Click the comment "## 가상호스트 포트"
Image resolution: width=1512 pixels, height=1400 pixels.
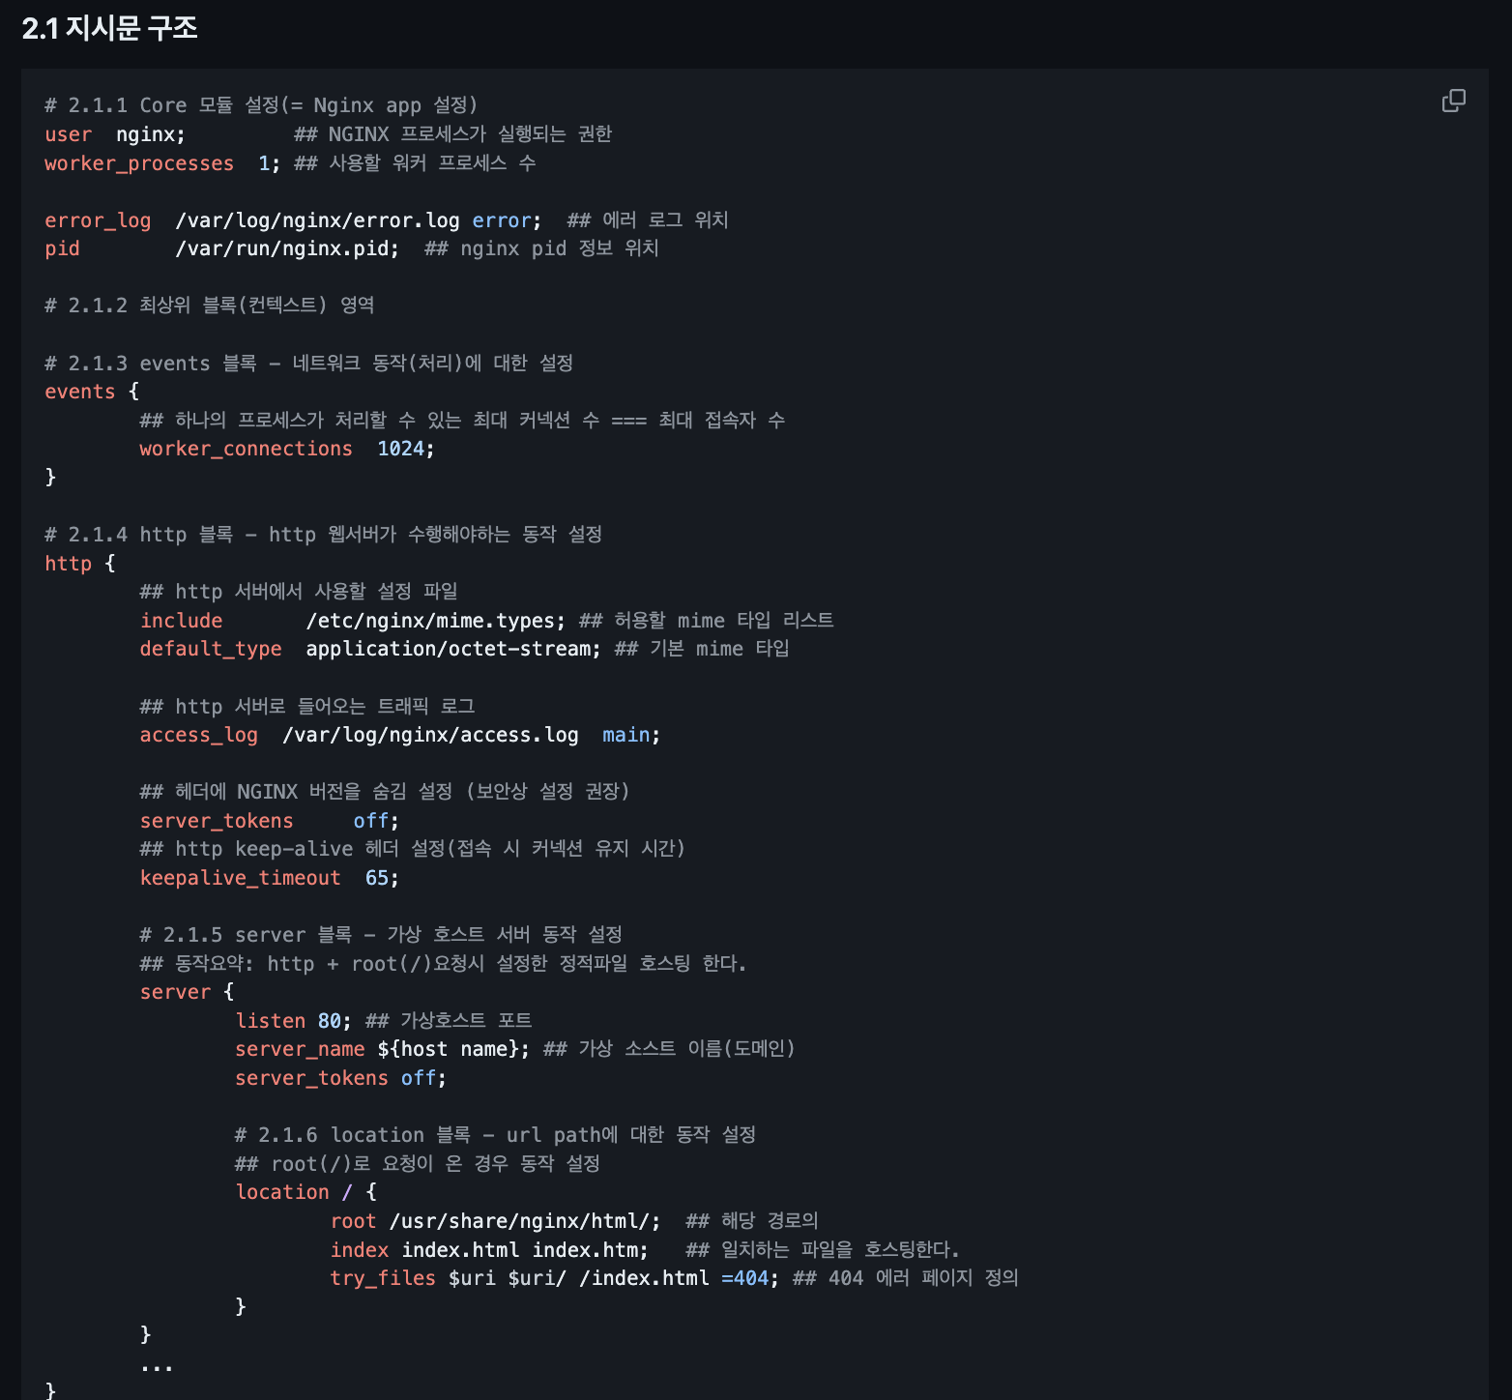(449, 1021)
